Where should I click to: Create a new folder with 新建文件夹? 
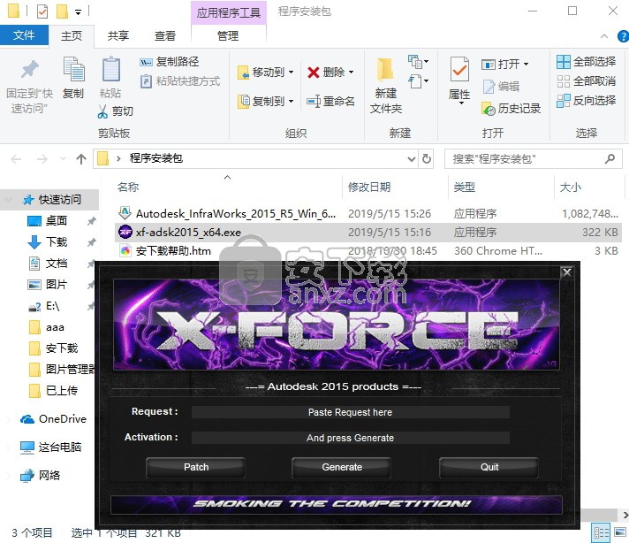pyautogui.click(x=385, y=86)
